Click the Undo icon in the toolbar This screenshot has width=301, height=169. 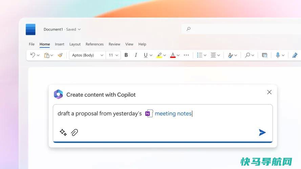point(33,55)
